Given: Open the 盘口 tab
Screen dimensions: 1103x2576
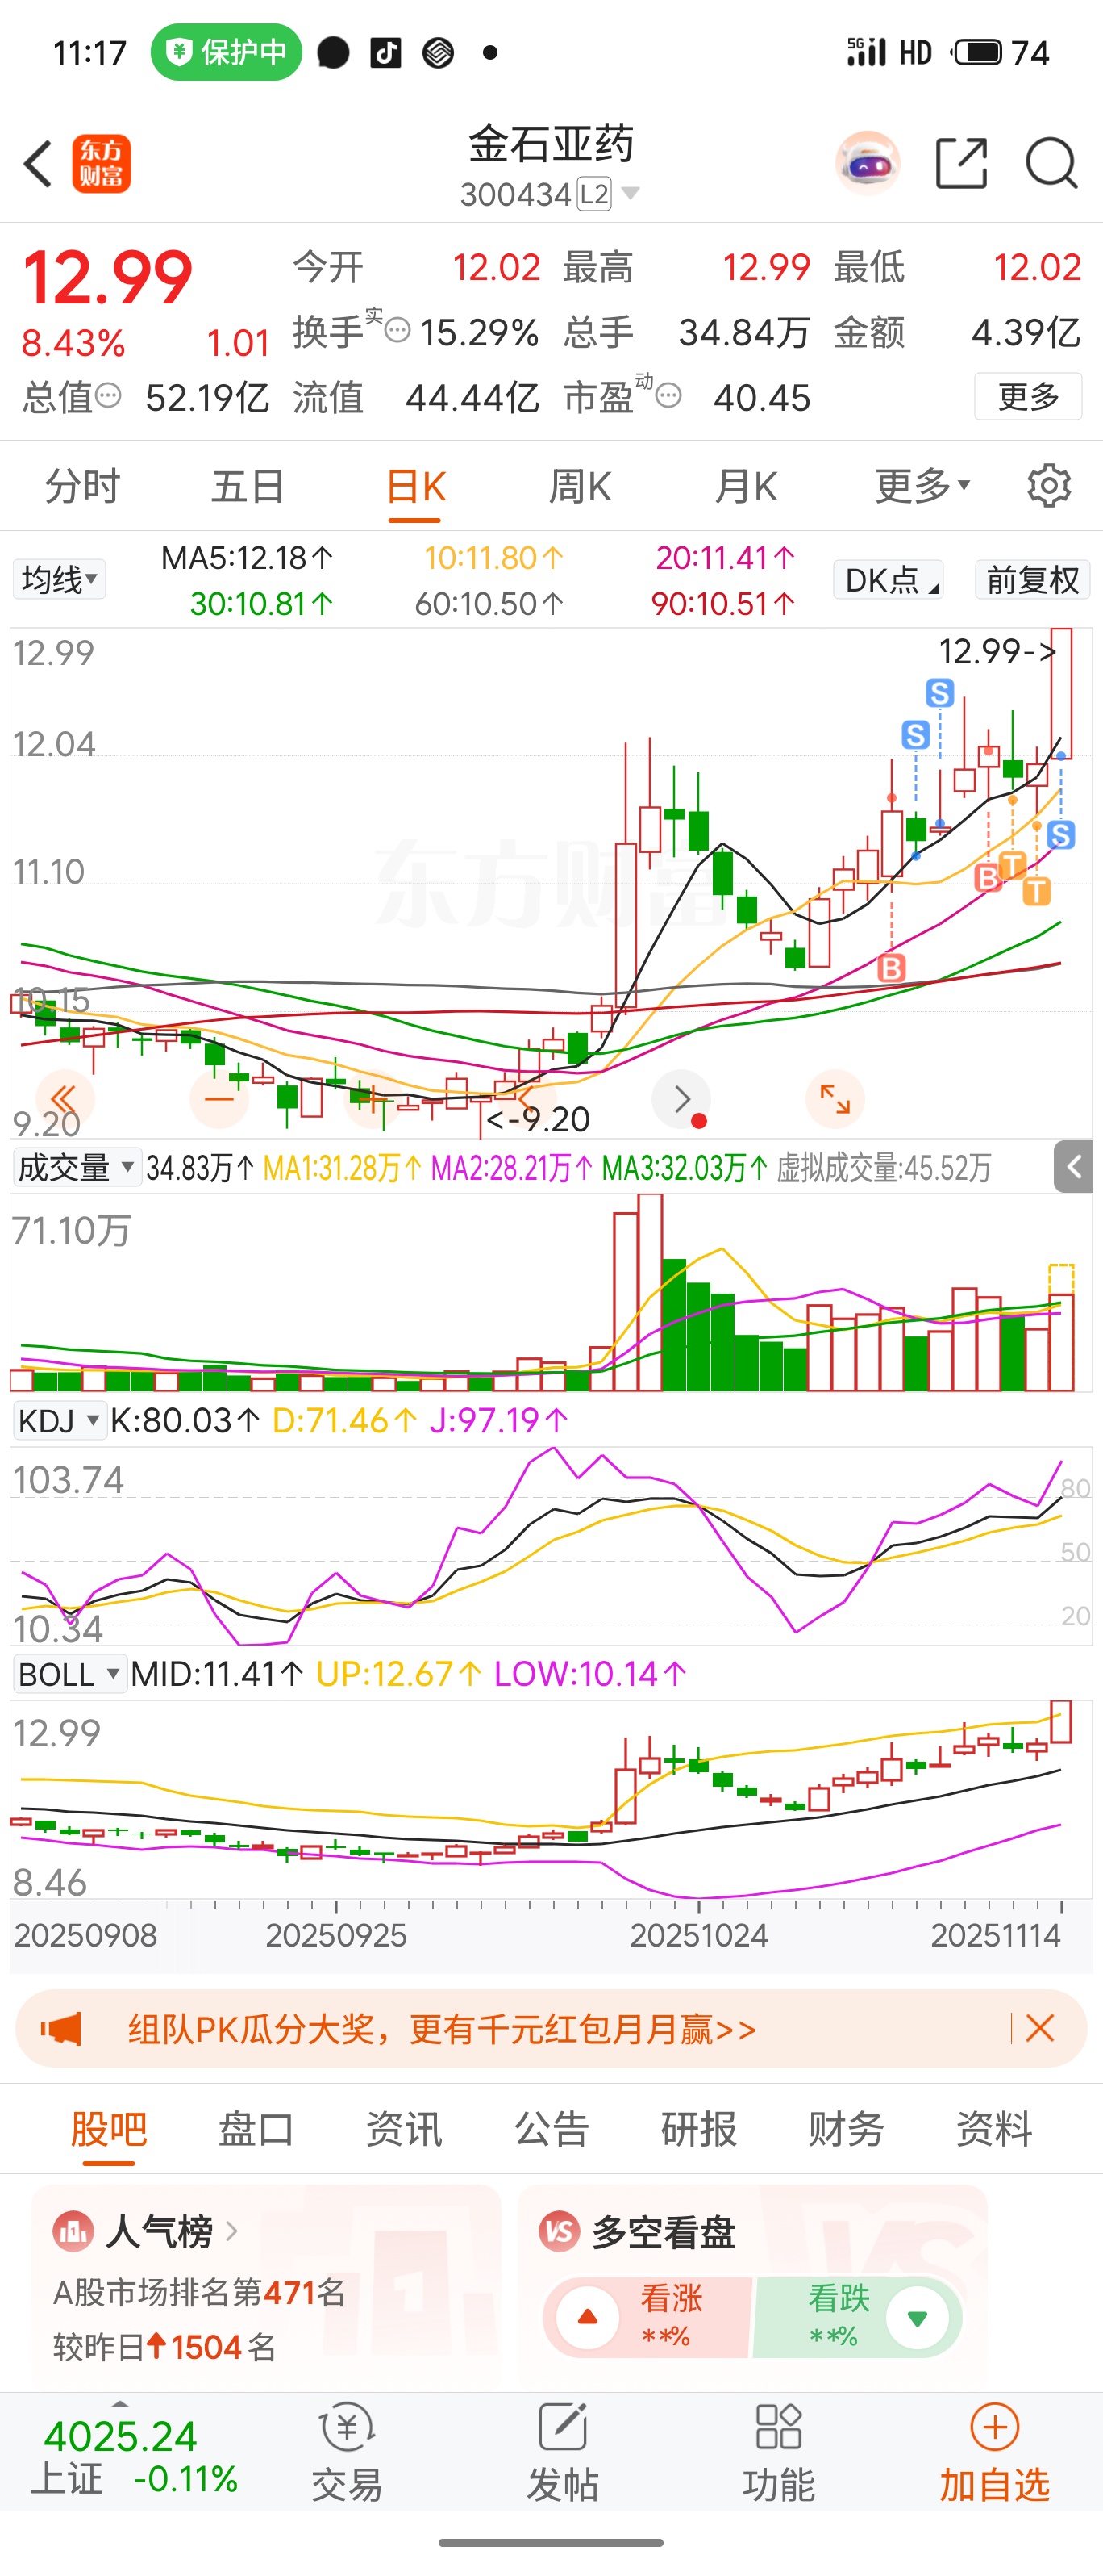Looking at the screenshot, I should coord(256,2128).
